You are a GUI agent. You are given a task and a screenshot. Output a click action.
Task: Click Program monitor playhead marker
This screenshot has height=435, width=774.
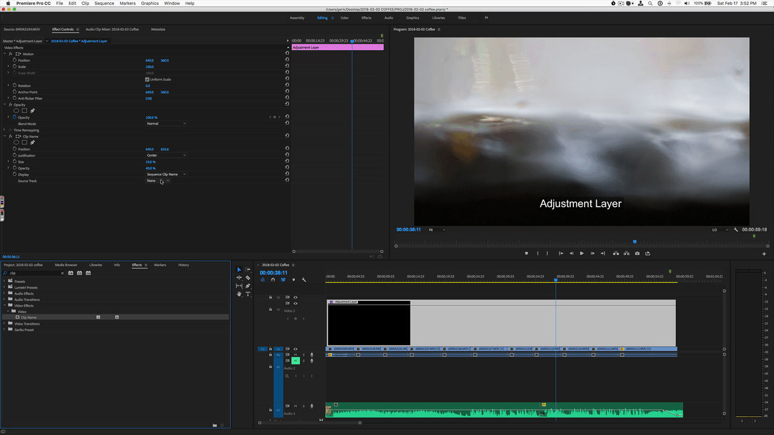(x=634, y=242)
